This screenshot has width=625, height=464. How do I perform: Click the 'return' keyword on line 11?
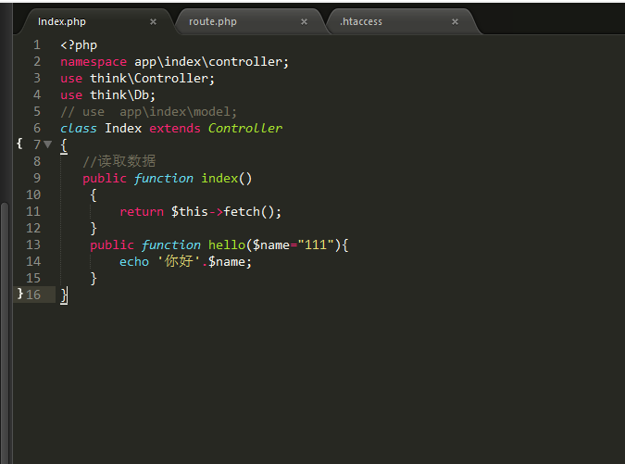(x=142, y=212)
